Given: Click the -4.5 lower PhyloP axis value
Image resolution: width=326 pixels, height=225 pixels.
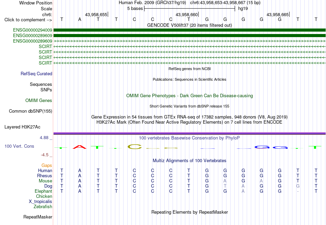Looking at the screenshot, I should click(x=45, y=155).
